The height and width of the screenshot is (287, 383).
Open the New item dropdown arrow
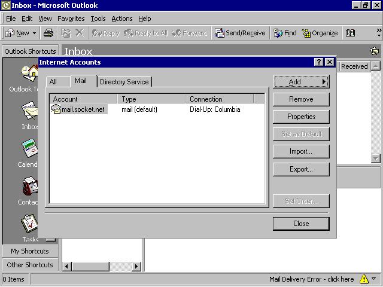(35, 33)
